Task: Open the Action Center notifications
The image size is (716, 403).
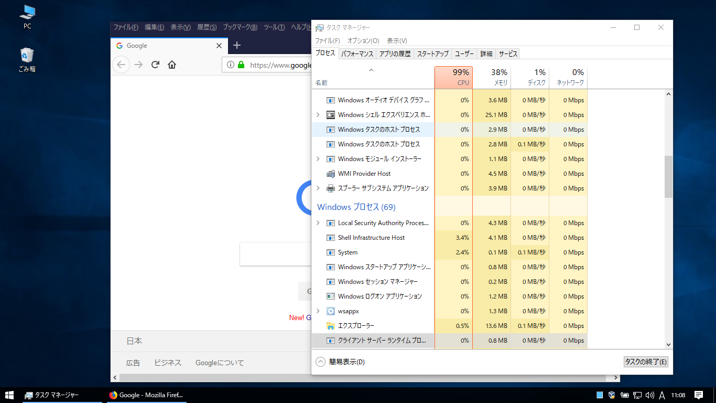Action: pos(698,395)
